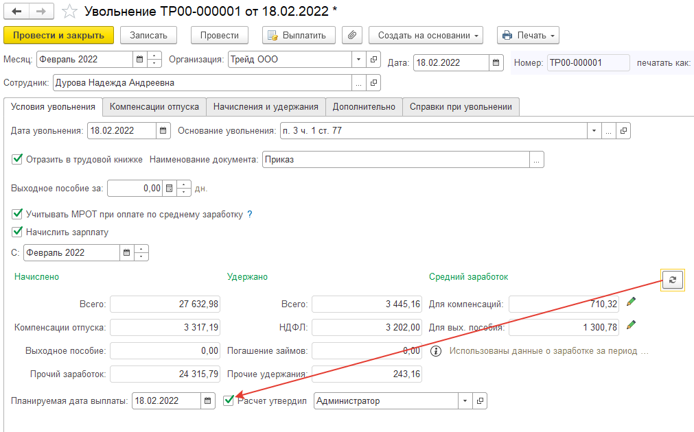Open calendar for the Месяц field

tap(140, 59)
